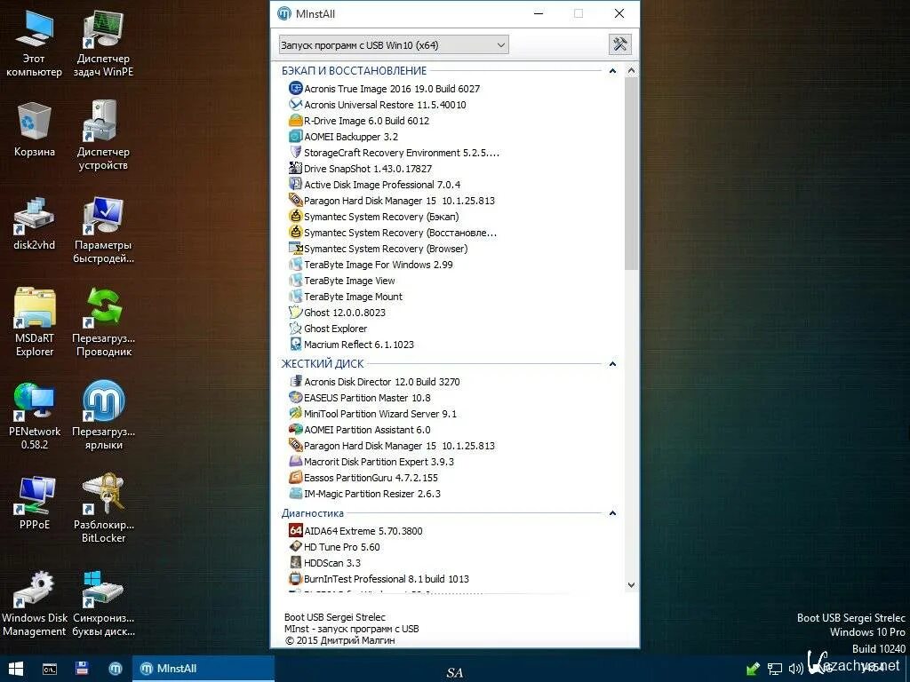Click the AOMEI Backupper 3.2 icon
Viewport: 910px width, 682px height.
[295, 136]
